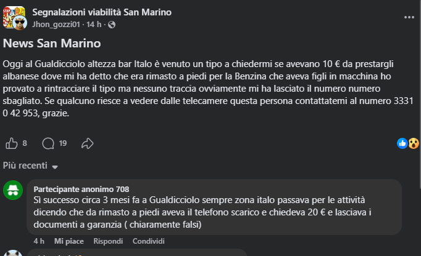View the wow emoji reaction icon
The image size is (421, 256).
pos(414,143)
